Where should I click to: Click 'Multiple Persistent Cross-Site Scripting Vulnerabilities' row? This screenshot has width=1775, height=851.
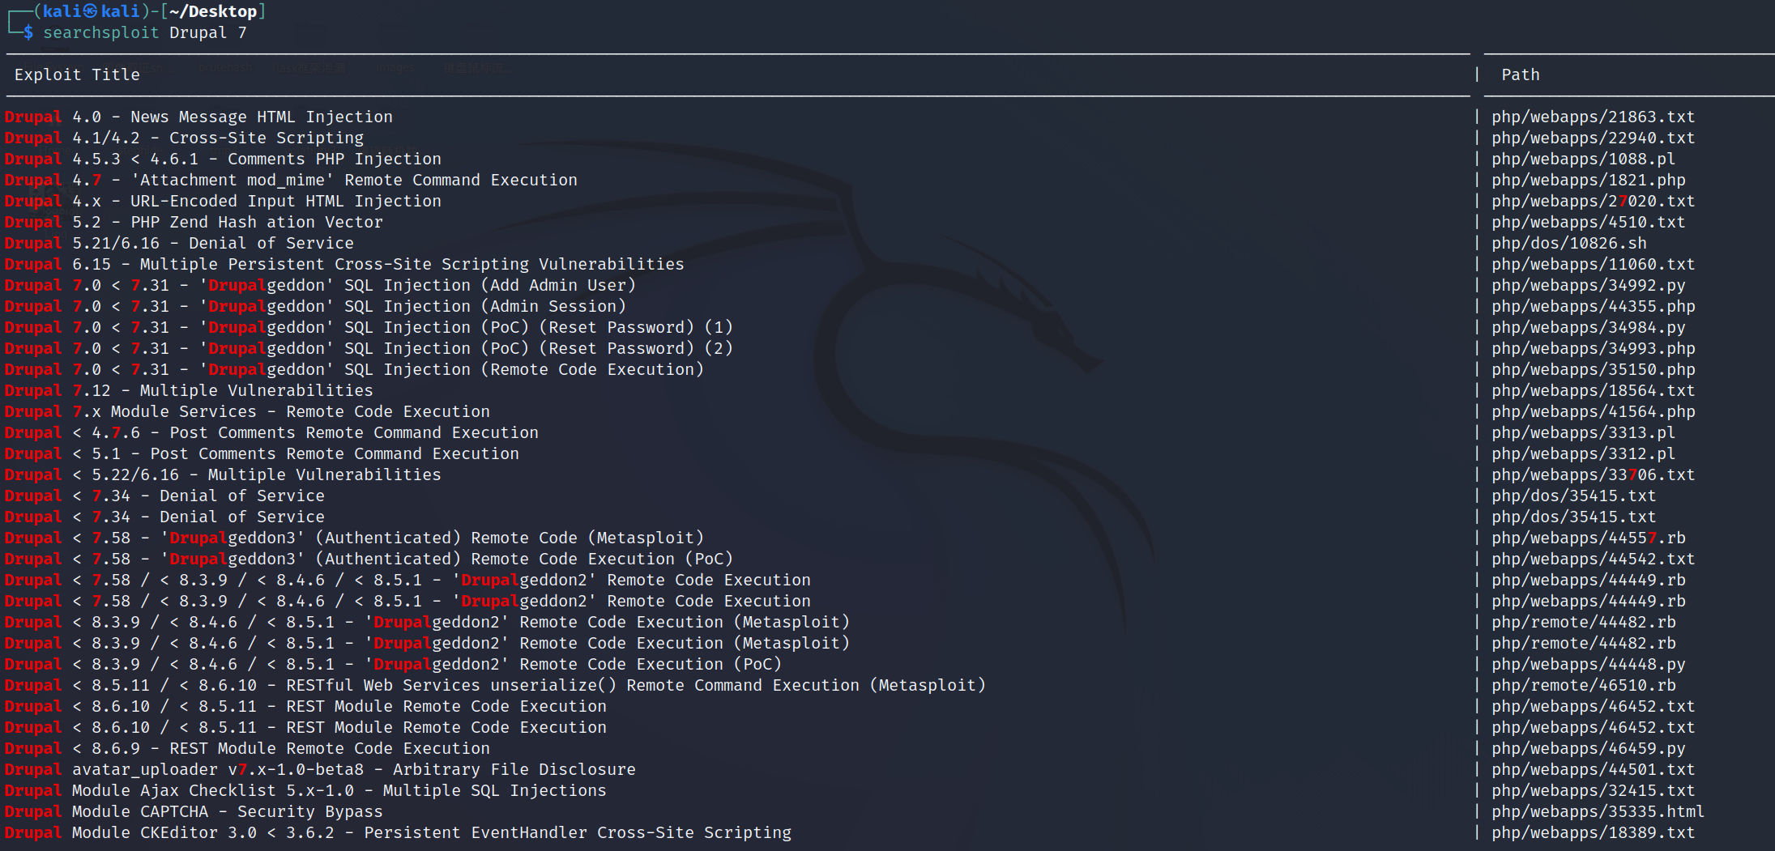pyautogui.click(x=344, y=264)
